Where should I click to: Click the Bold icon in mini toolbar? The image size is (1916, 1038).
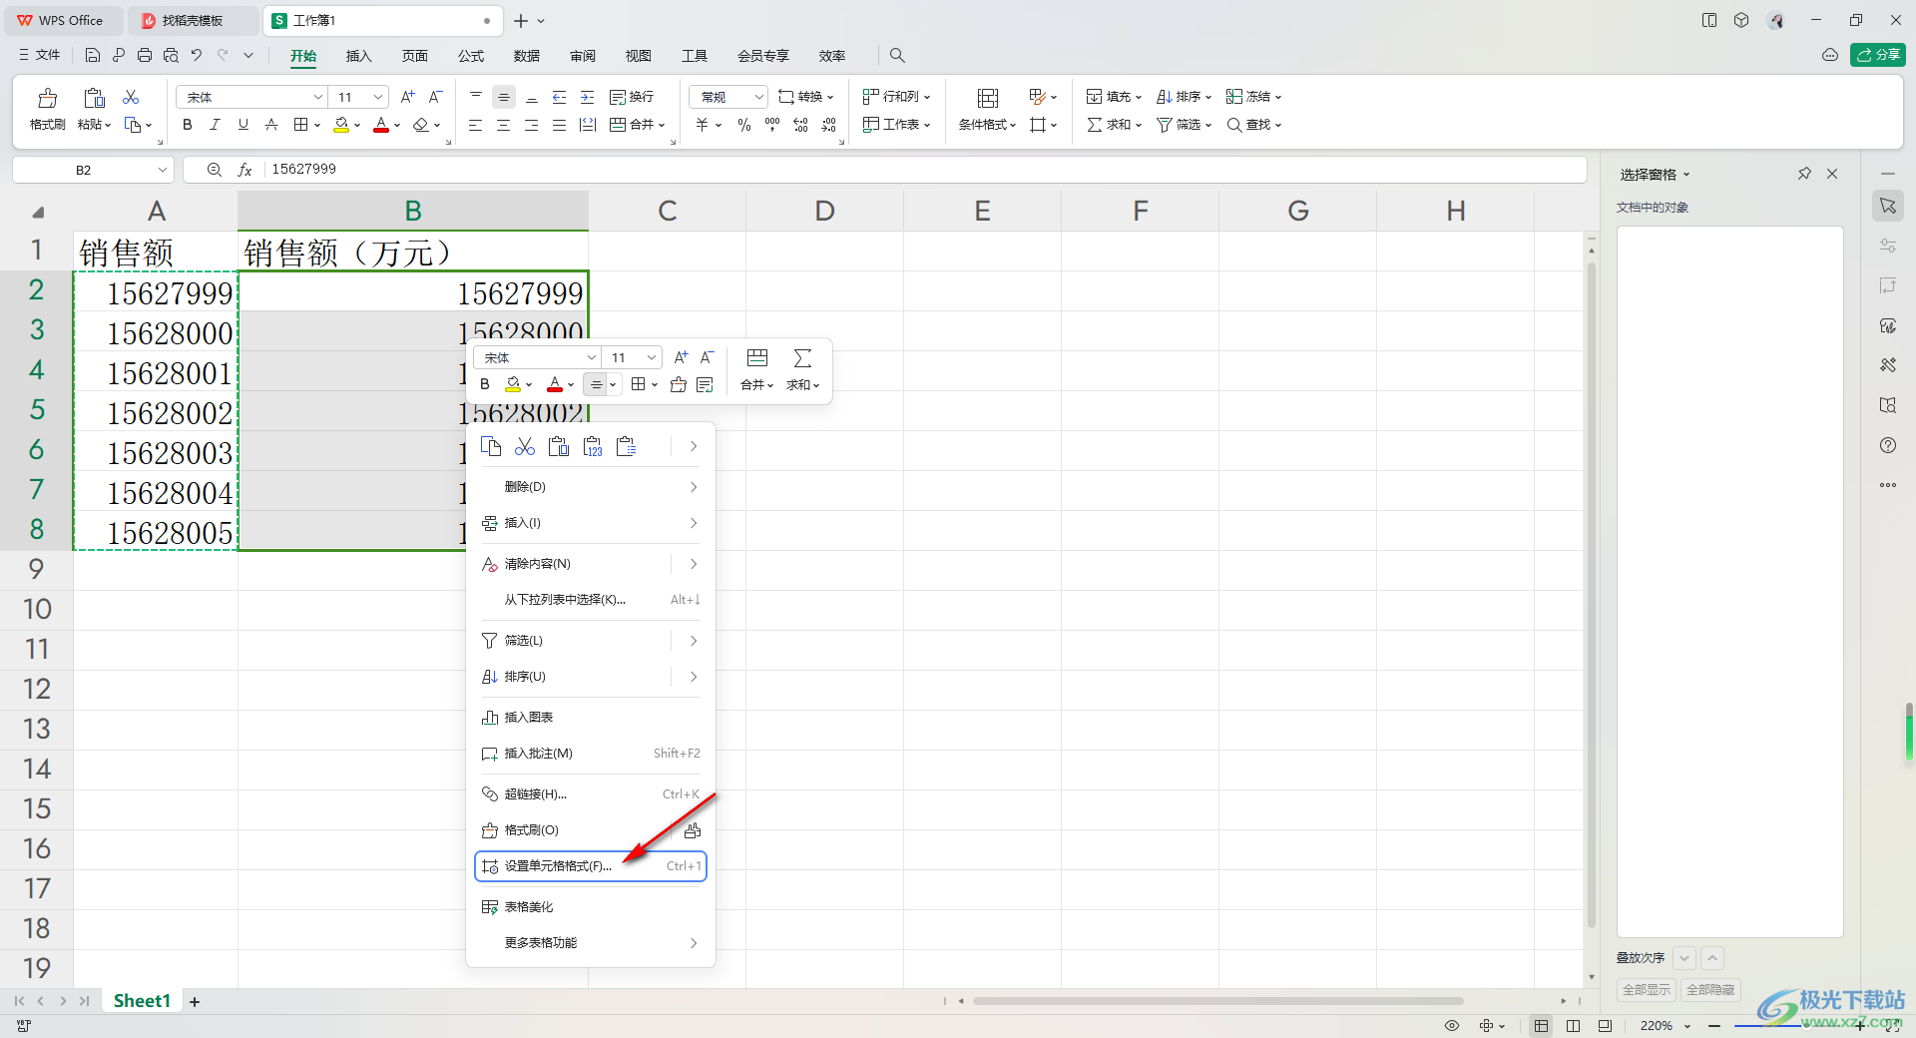[485, 384]
